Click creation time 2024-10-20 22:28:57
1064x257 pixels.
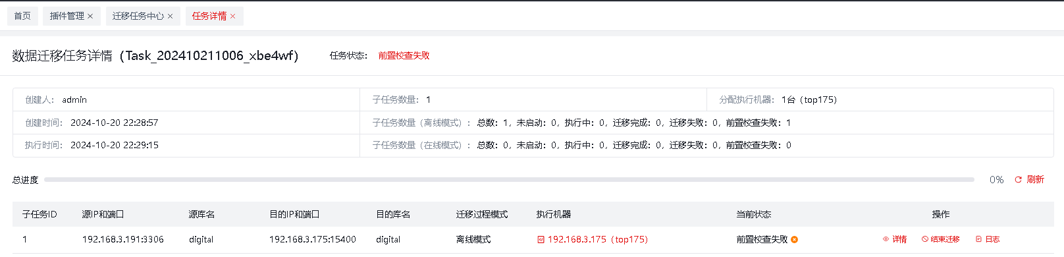[x=115, y=123]
